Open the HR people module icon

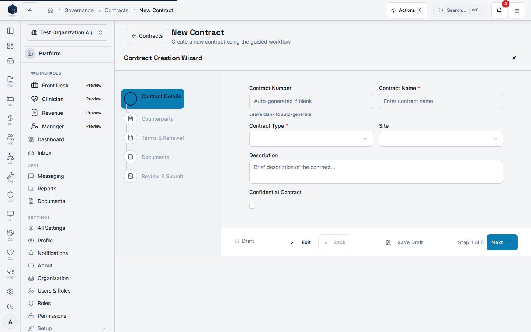pyautogui.click(x=10, y=139)
